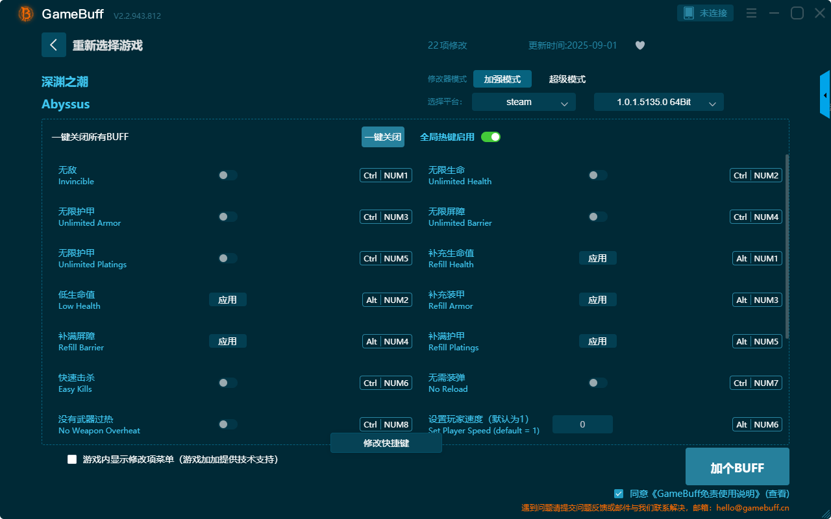Click the 22项修改 count text

tap(447, 45)
